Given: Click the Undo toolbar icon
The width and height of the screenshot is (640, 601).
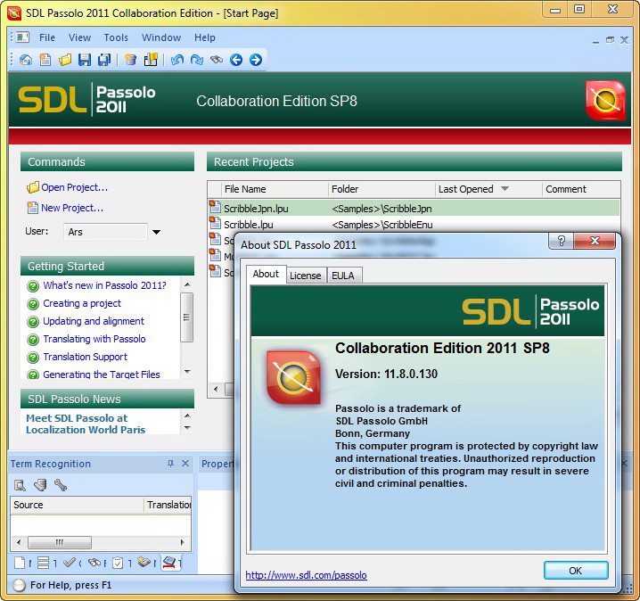Looking at the screenshot, I should click(x=176, y=60).
